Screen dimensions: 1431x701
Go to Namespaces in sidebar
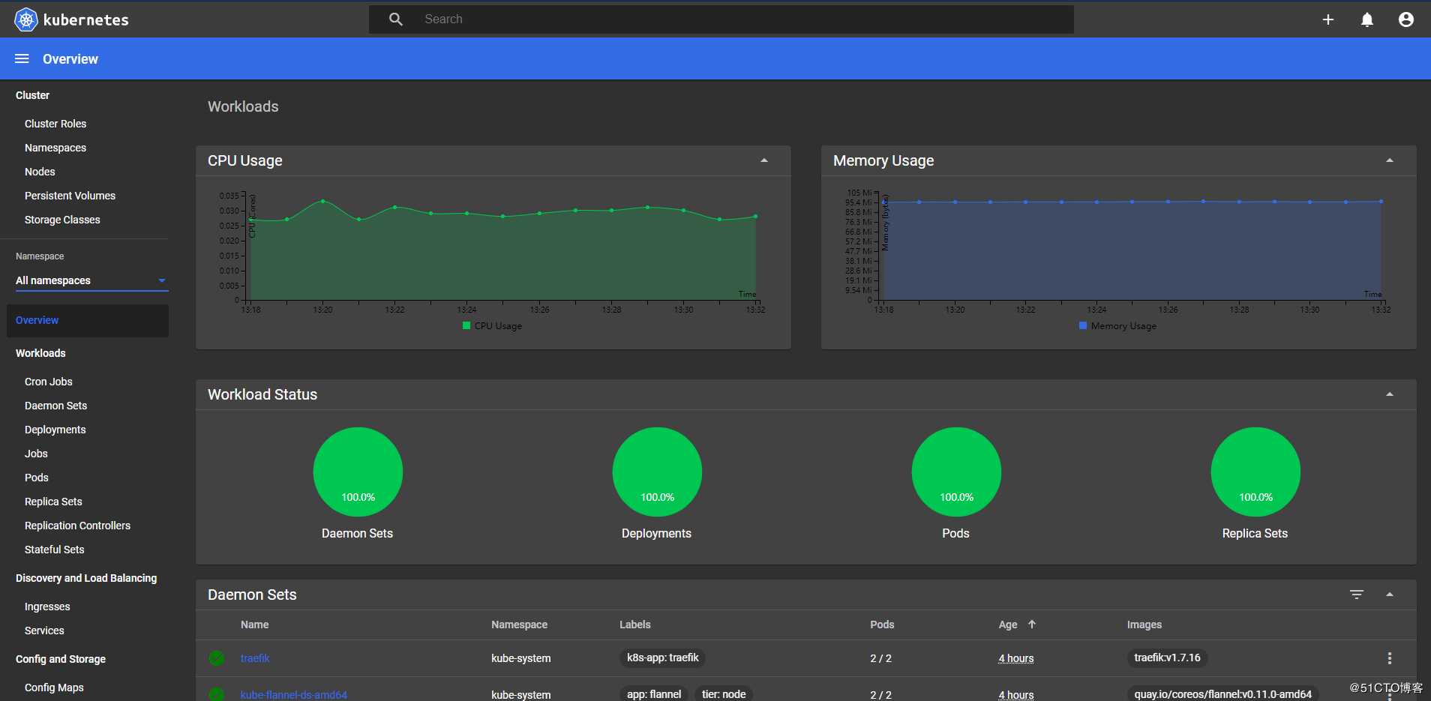point(55,148)
